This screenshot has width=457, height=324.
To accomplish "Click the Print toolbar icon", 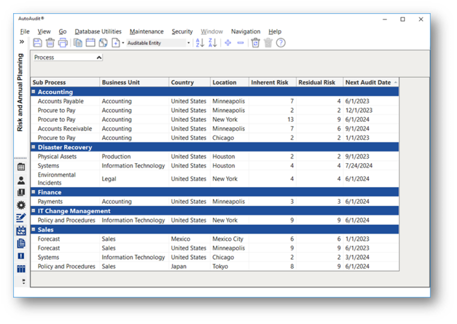I will point(63,43).
